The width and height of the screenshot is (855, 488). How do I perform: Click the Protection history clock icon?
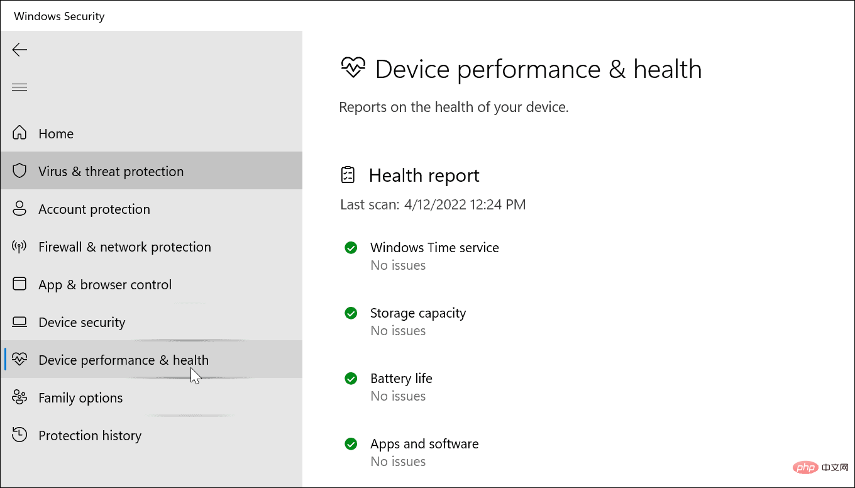point(19,435)
